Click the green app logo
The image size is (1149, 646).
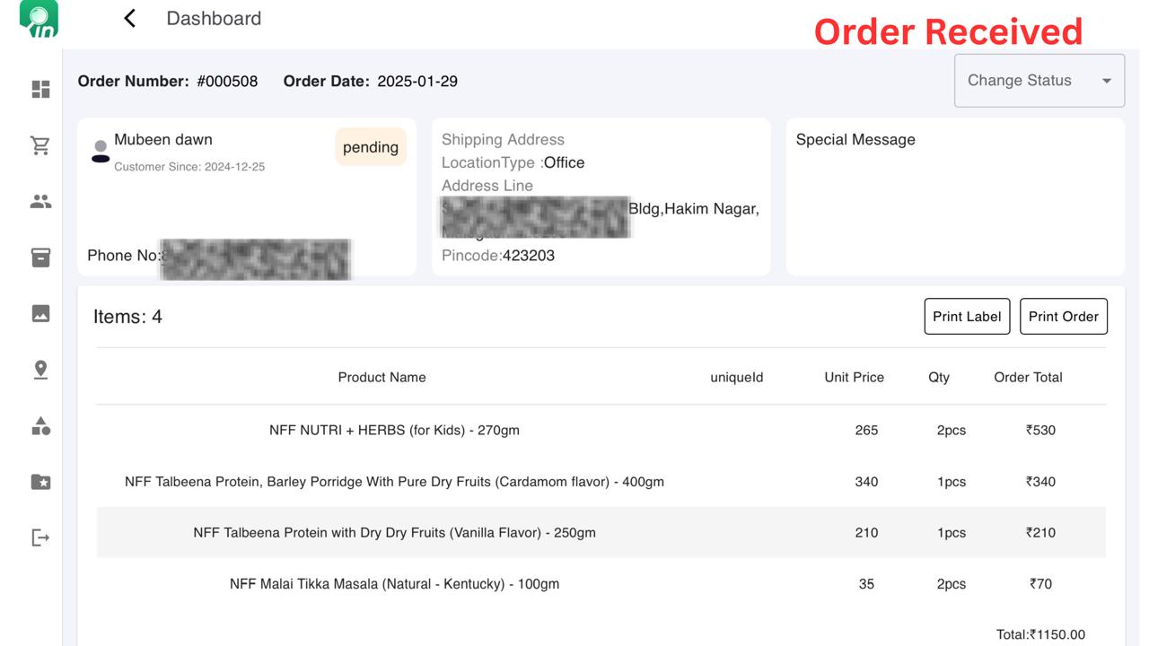39,19
